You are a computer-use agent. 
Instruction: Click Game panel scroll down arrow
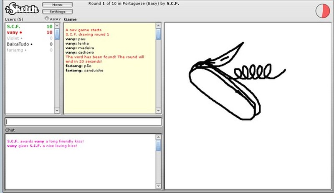[x=158, y=111]
